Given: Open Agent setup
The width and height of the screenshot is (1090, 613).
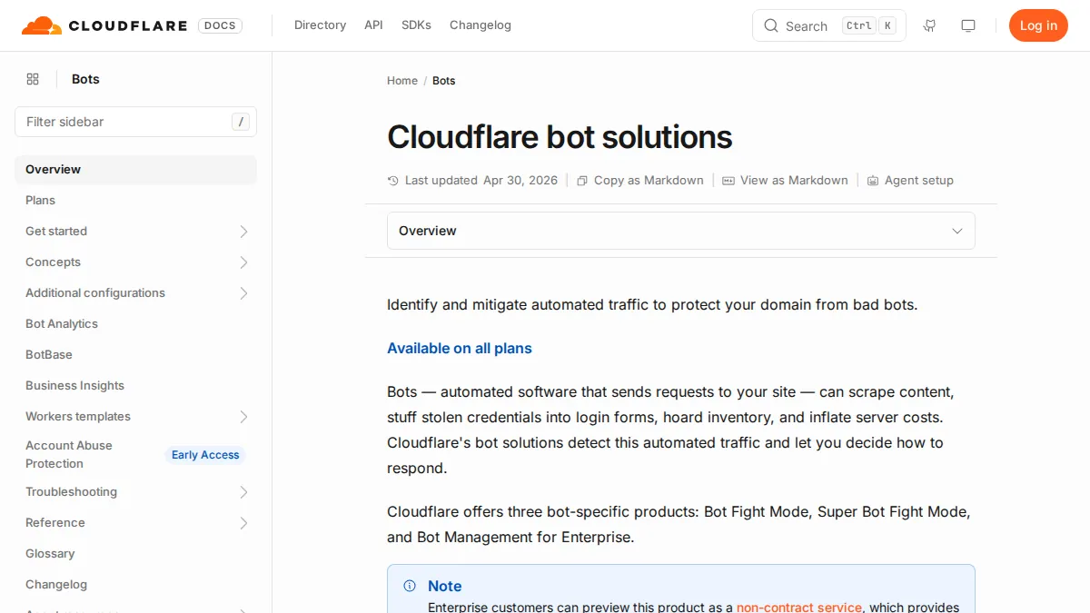Looking at the screenshot, I should 910,181.
